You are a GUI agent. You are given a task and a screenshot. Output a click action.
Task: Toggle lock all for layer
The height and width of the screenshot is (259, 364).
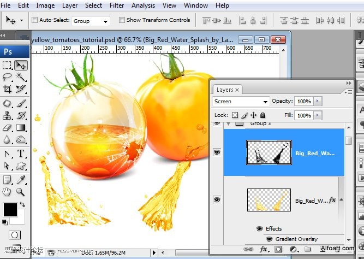[263, 115]
